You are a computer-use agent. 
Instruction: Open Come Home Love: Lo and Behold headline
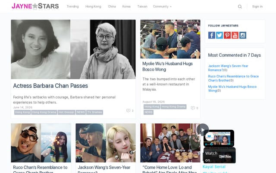point(169,169)
